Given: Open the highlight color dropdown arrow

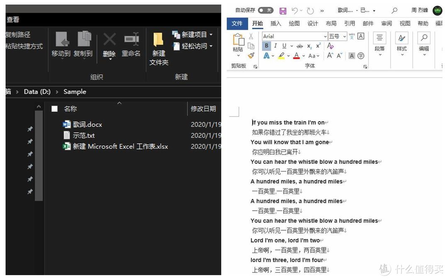Looking at the screenshot, I should 288,56.
